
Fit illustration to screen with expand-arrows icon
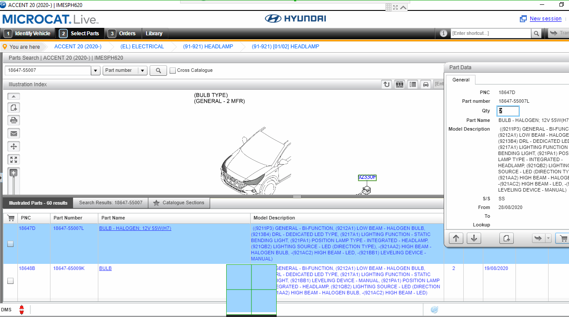13,160
